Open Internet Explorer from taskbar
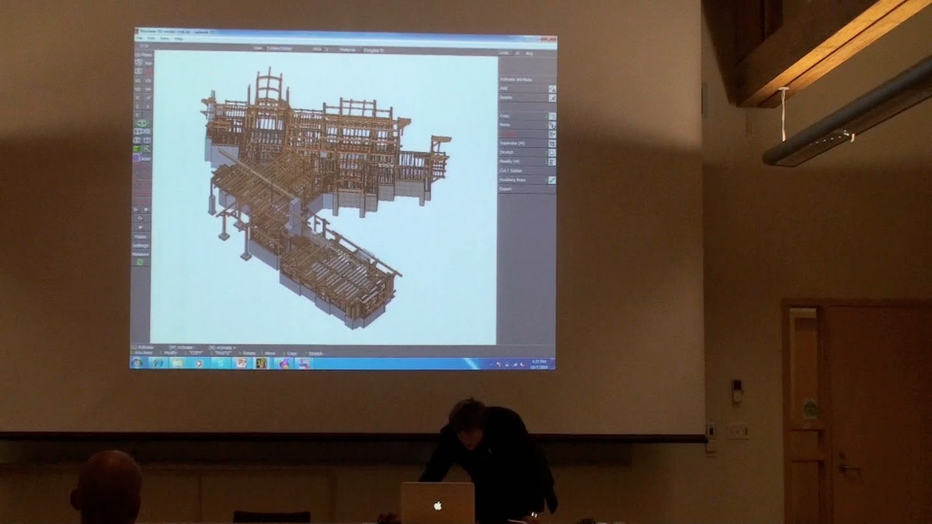The width and height of the screenshot is (932, 524). [x=158, y=363]
